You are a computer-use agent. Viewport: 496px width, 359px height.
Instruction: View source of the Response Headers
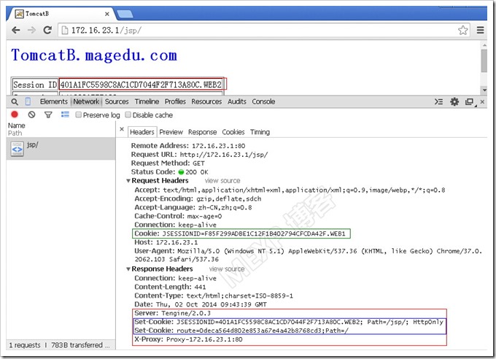point(227,269)
